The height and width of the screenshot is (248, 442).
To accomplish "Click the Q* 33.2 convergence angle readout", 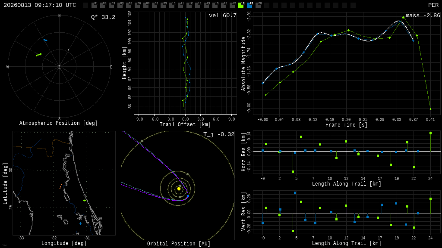I will [103, 17].
